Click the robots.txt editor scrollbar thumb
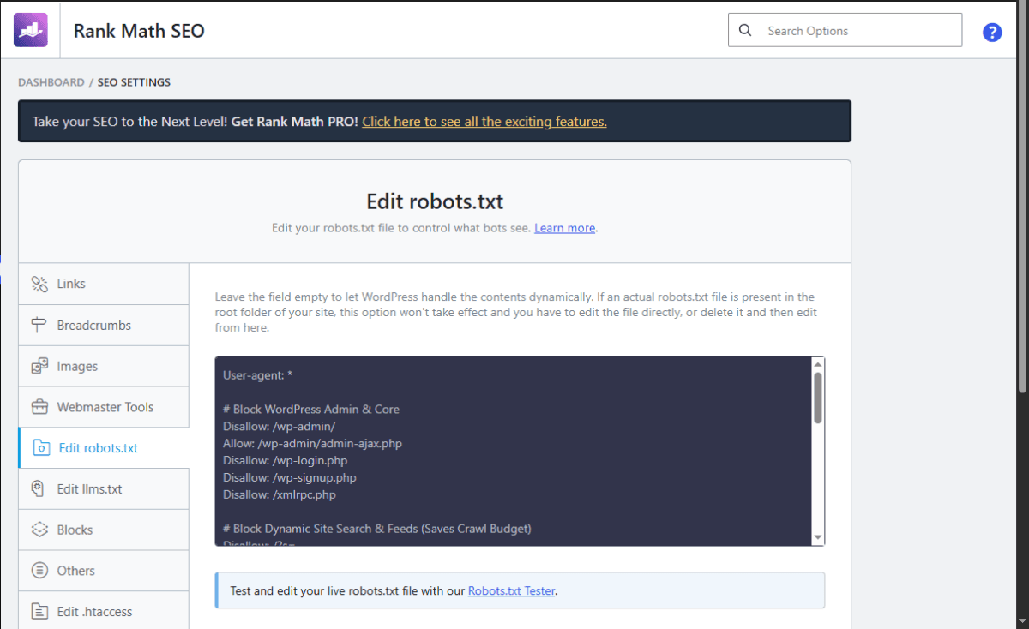 point(818,398)
